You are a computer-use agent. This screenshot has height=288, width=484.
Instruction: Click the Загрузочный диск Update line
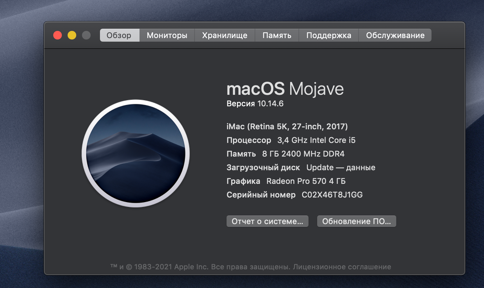(x=301, y=168)
